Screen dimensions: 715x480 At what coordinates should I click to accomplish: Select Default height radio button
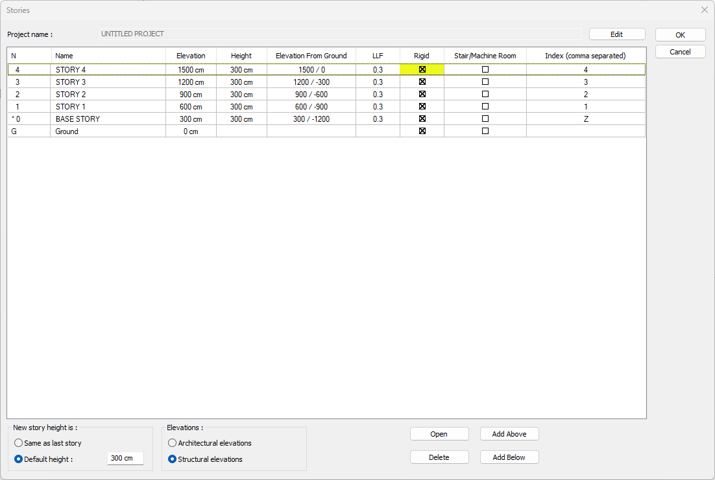pos(19,459)
